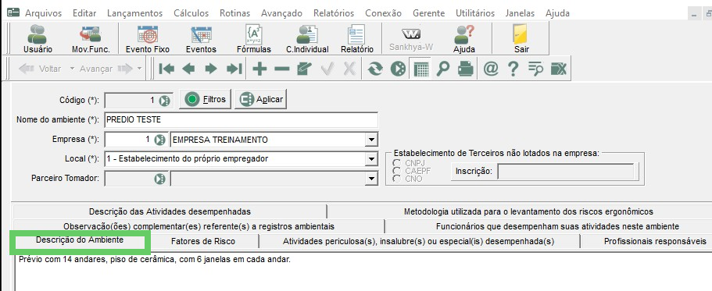This screenshot has height=291, width=712.
Task: Select the CAEPF radio option
Action: tap(397, 170)
